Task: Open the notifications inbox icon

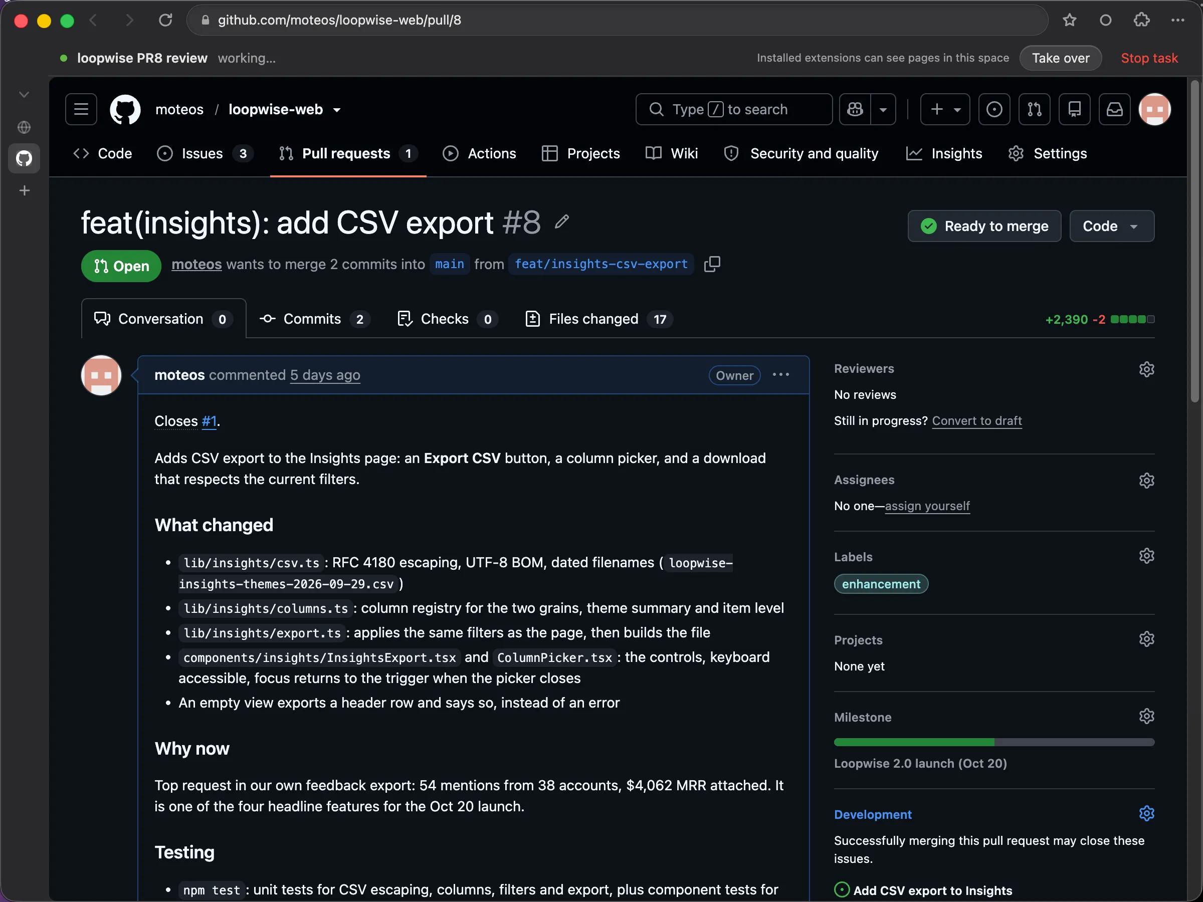Action: click(x=1114, y=109)
